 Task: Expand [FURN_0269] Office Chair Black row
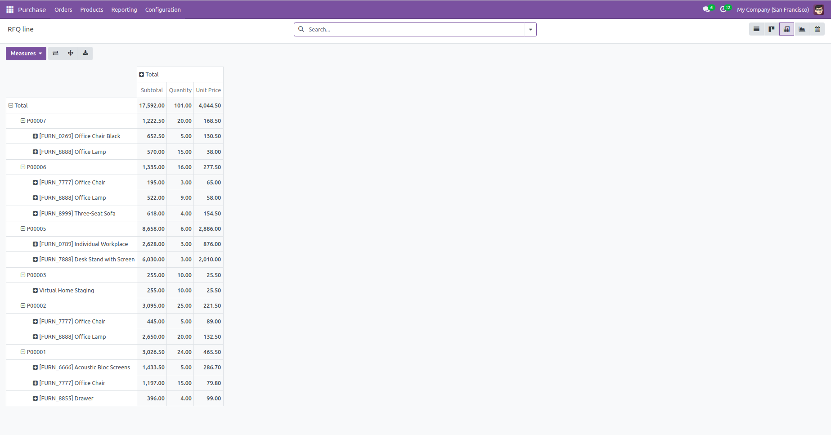[72, 136]
